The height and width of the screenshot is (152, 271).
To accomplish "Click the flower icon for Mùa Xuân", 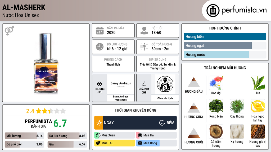I will point(98,135).
